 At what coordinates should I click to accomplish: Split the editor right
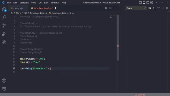pyautogui.click(x=111, y=8)
